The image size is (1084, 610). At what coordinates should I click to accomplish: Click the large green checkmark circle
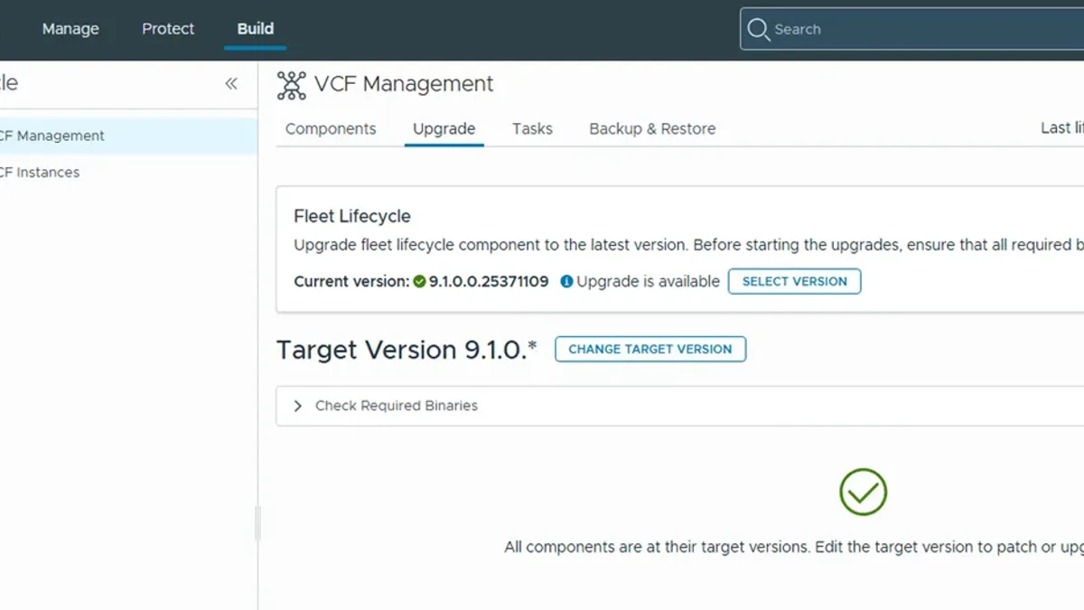pyautogui.click(x=863, y=492)
